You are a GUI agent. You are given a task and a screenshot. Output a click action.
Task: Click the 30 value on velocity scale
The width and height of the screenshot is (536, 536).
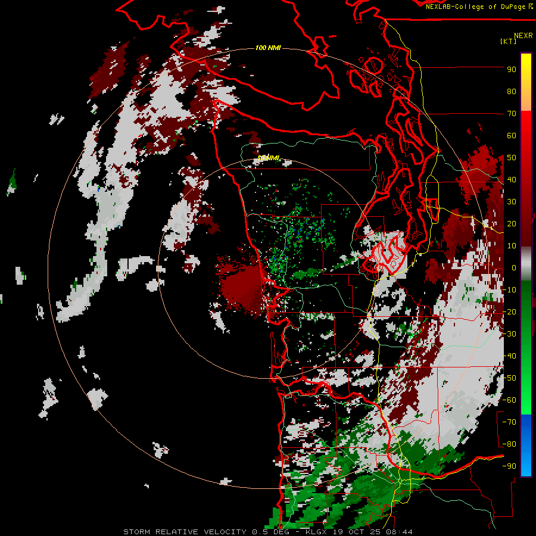(x=512, y=202)
